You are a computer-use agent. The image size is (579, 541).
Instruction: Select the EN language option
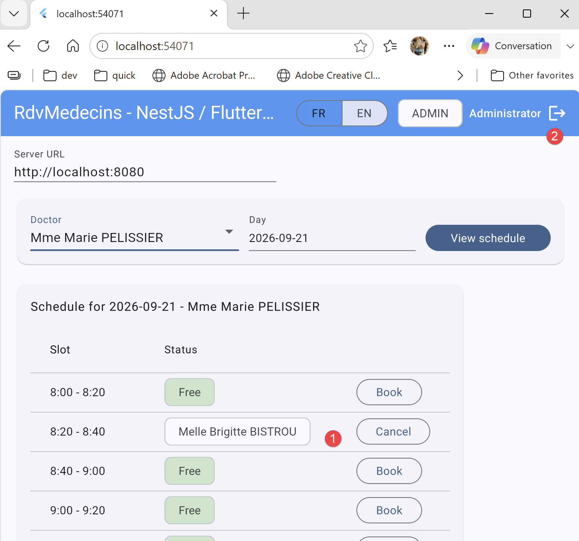tap(364, 113)
